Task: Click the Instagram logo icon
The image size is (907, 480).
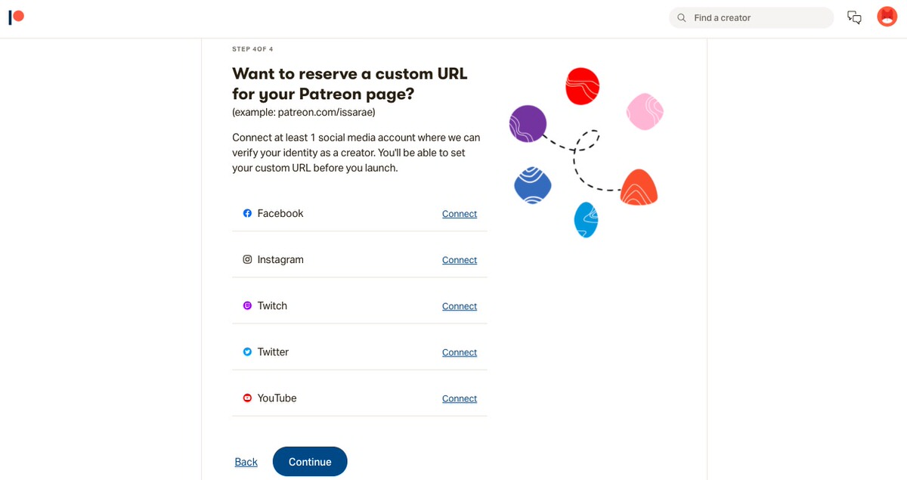Action: tap(247, 259)
